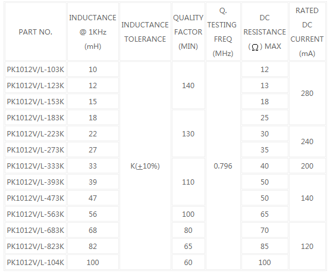This screenshot has width=330, height=274.
Task: Select the quality factor value 140
Action: coord(188,85)
